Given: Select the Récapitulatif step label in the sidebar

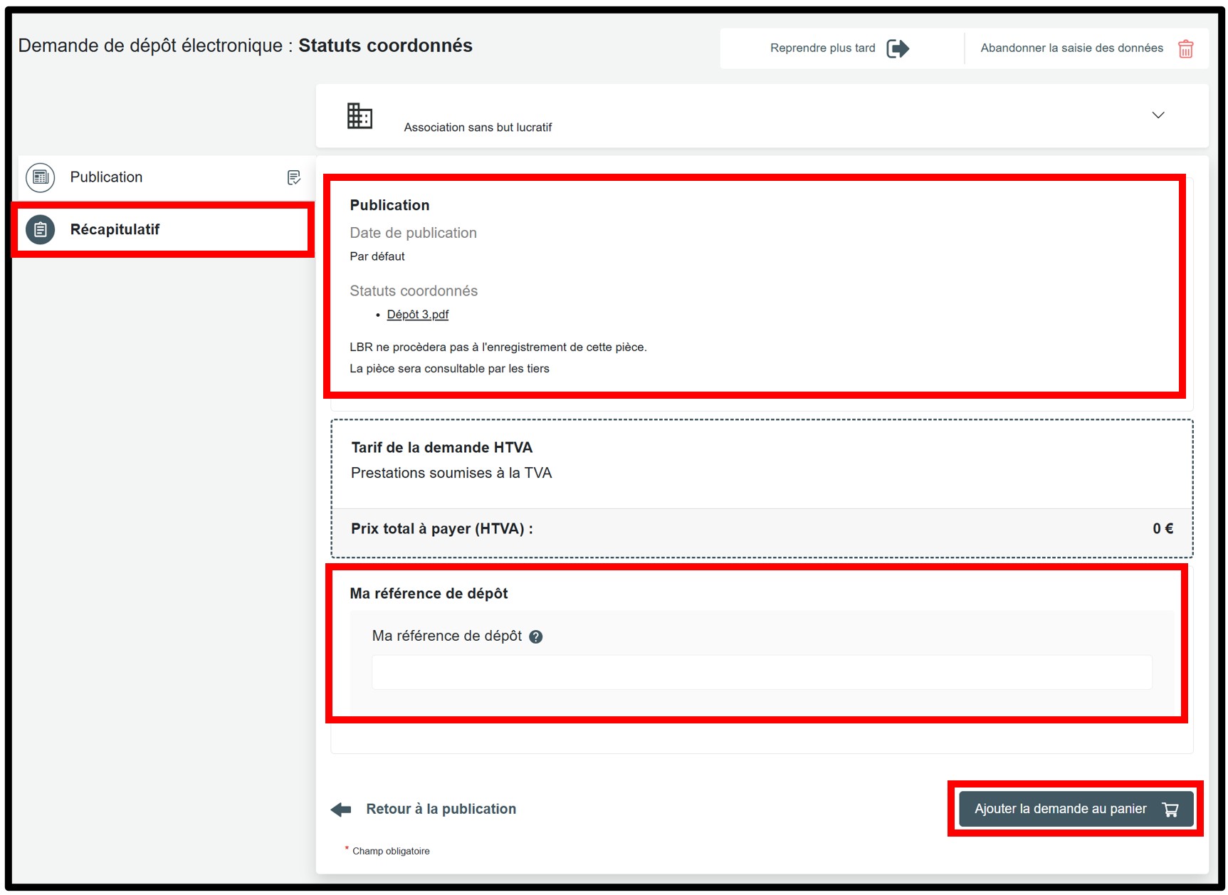Looking at the screenshot, I should tap(115, 230).
